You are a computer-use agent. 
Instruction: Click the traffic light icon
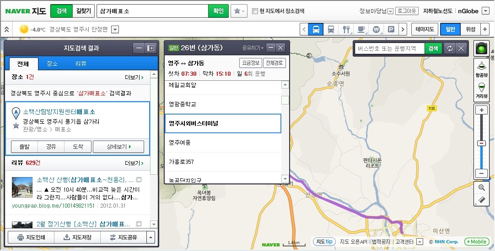click(482, 48)
